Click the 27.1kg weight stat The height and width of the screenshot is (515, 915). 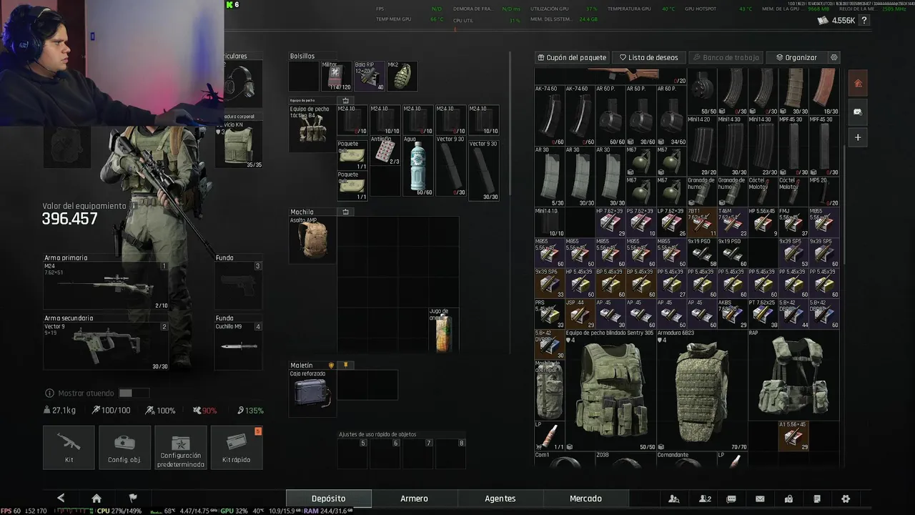59,411
